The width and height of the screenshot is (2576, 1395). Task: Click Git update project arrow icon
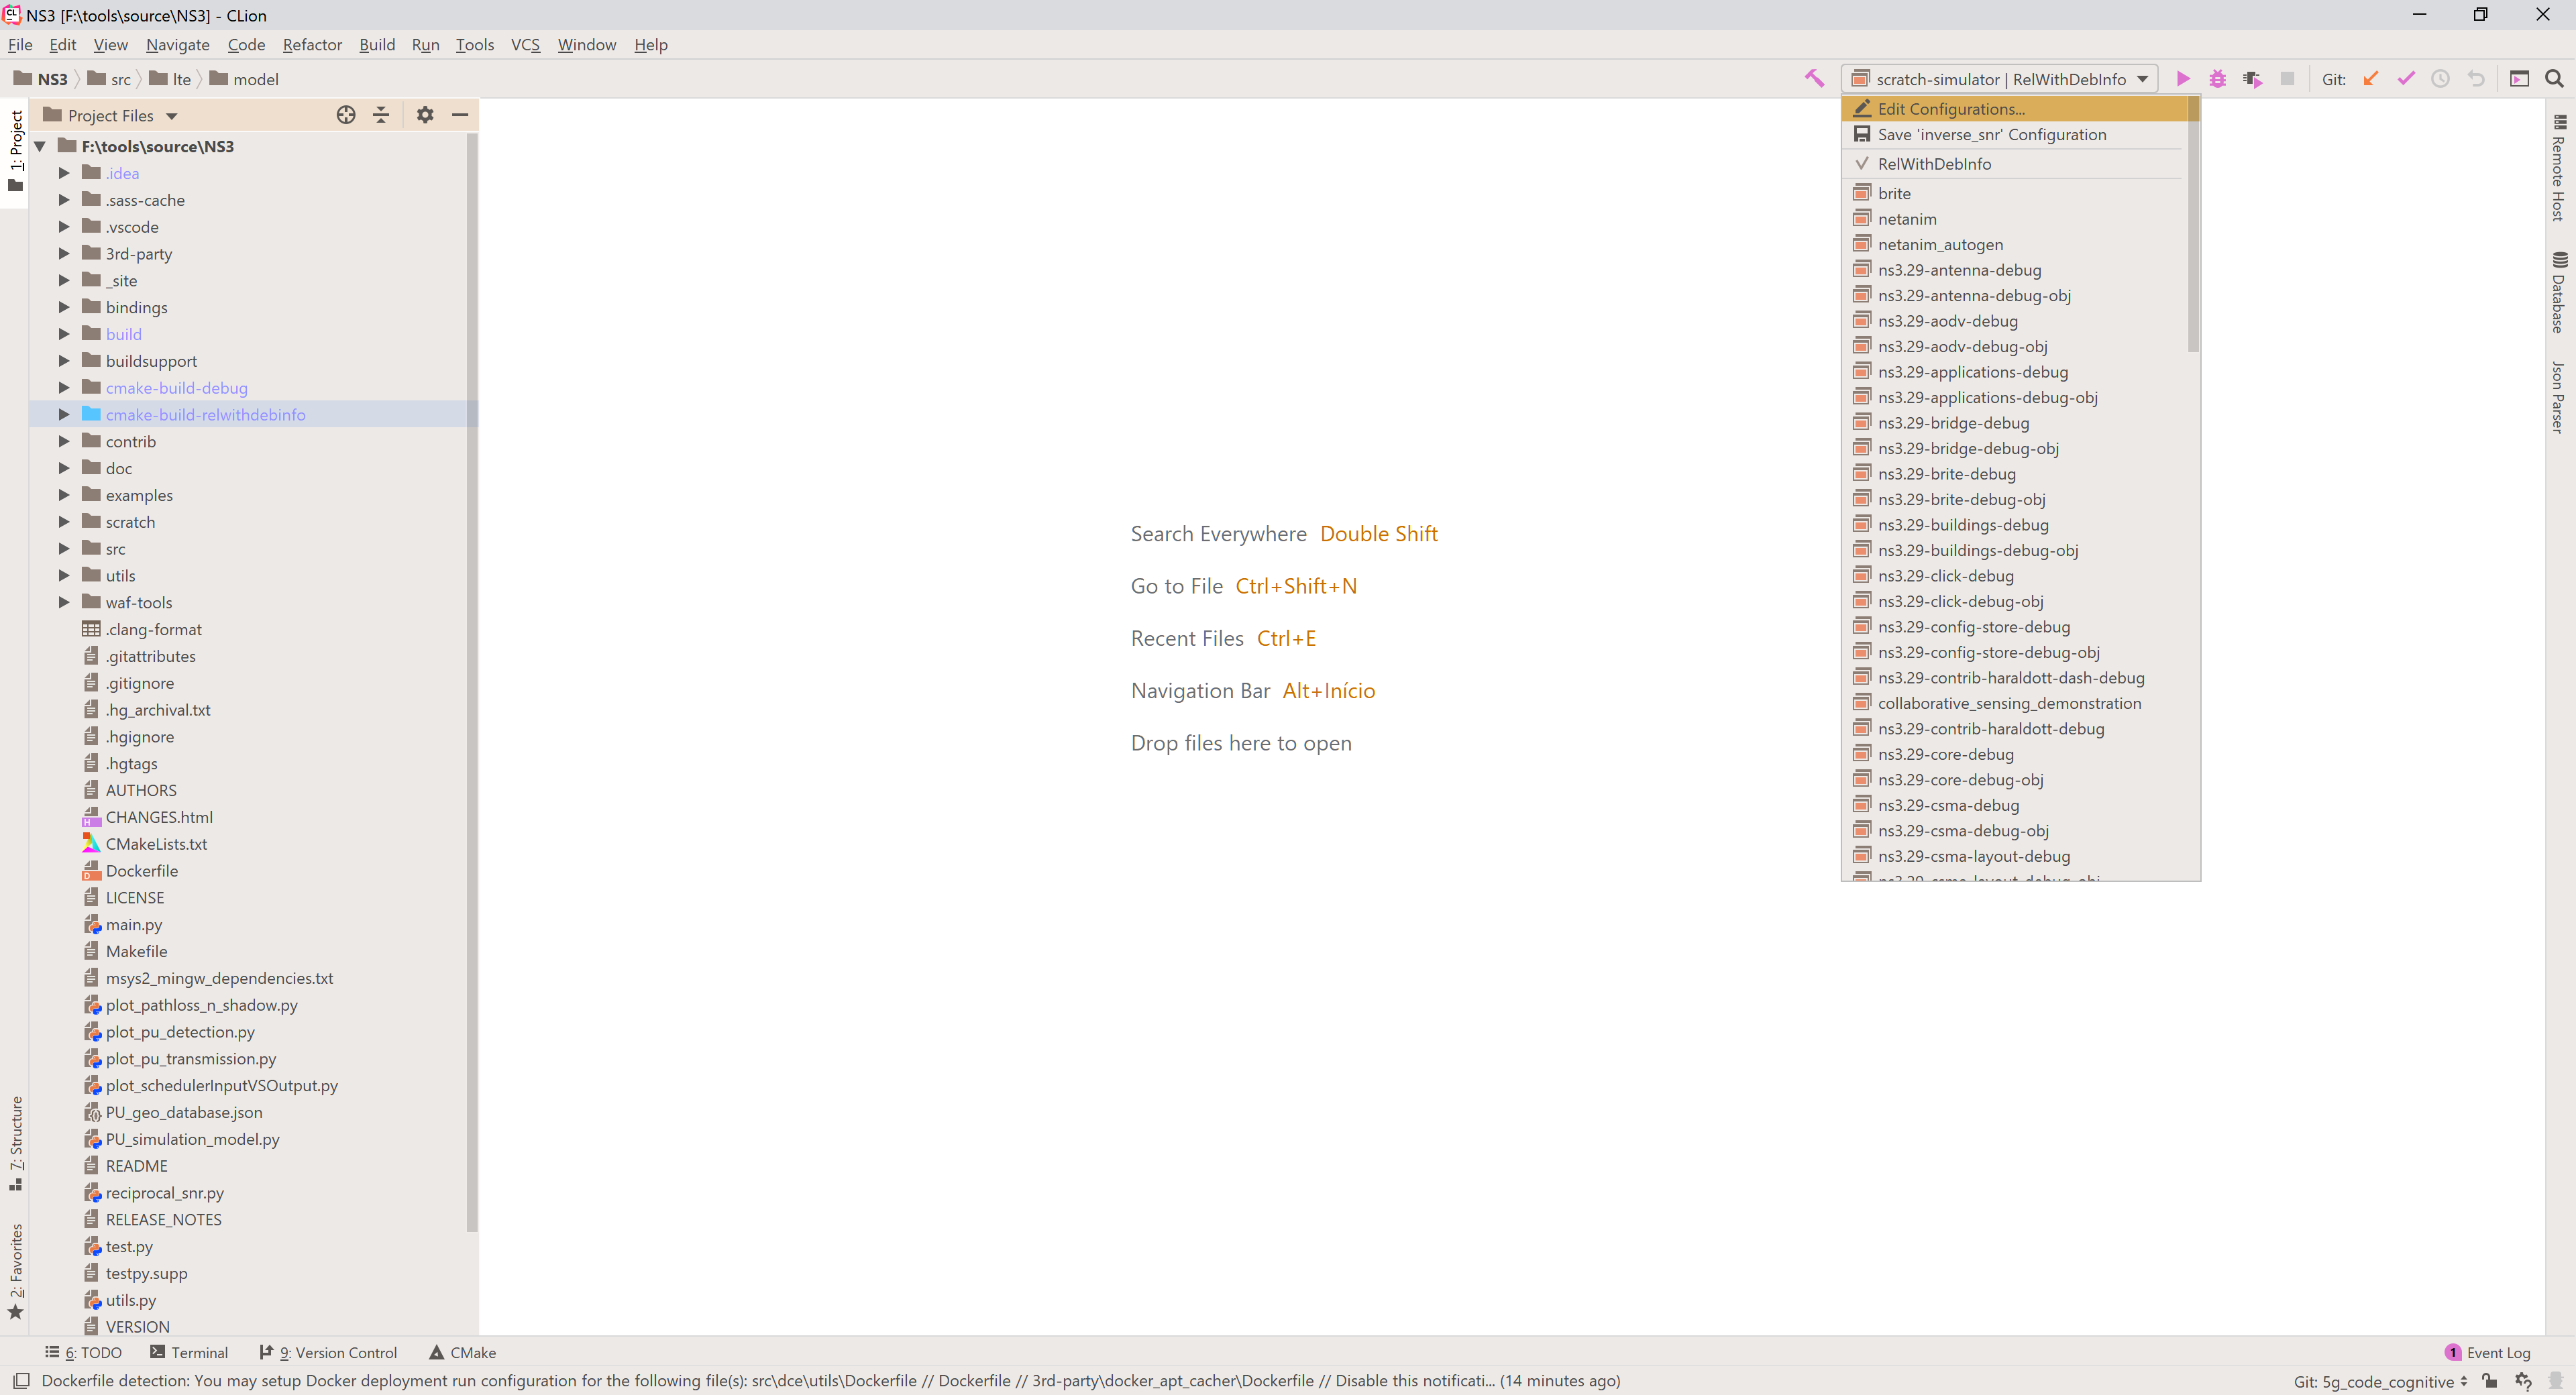pos(2370,79)
